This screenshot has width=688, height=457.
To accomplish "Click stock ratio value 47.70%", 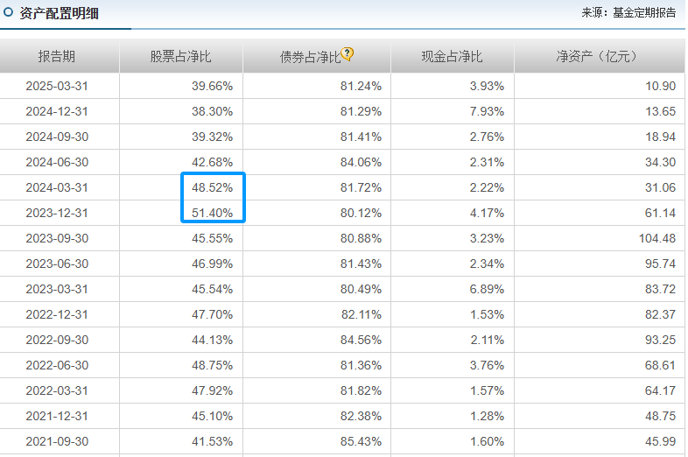I will click(212, 315).
